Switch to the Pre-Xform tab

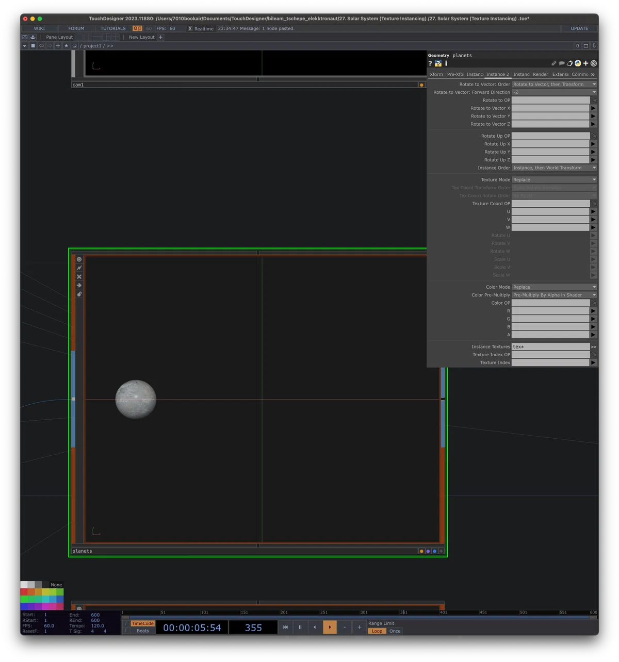pyautogui.click(x=455, y=74)
